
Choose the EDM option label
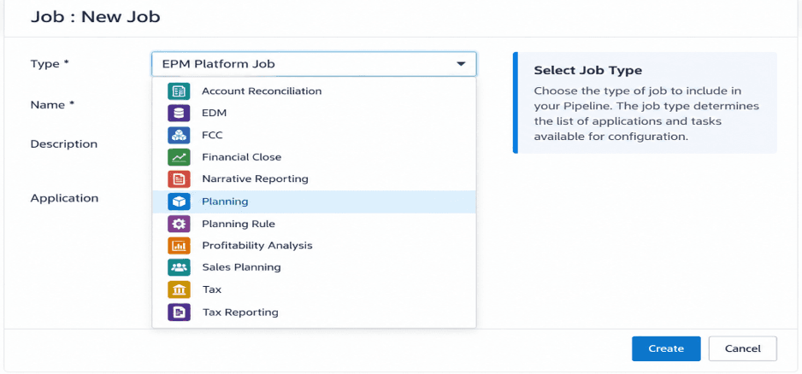point(215,114)
